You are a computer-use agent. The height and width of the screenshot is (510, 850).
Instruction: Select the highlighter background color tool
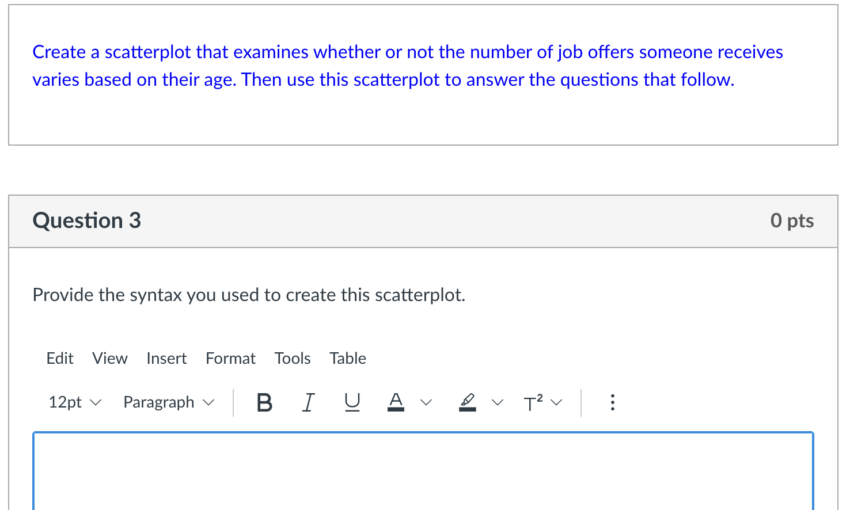click(468, 402)
